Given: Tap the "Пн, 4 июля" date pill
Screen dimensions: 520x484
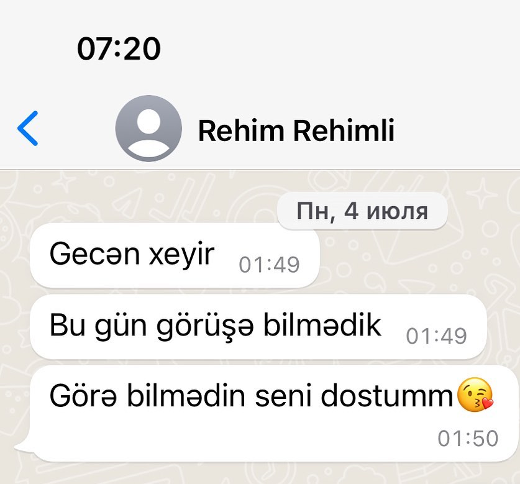Looking at the screenshot, I should click(x=362, y=211).
